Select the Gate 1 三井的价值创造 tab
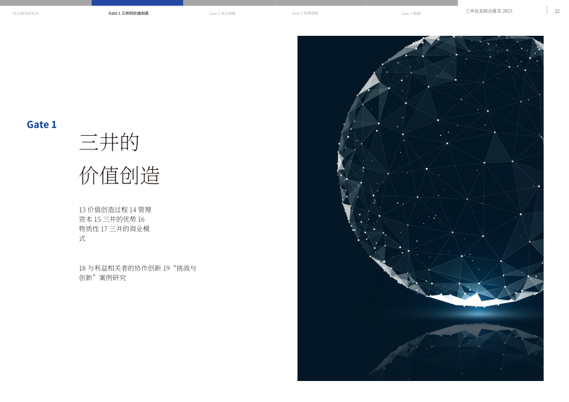 click(x=129, y=13)
